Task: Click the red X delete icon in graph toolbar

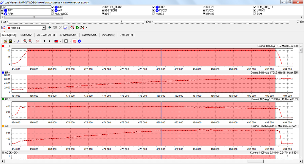Action: pos(37,41)
